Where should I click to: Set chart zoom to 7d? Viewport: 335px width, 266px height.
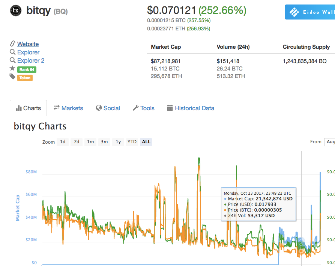tap(77, 142)
